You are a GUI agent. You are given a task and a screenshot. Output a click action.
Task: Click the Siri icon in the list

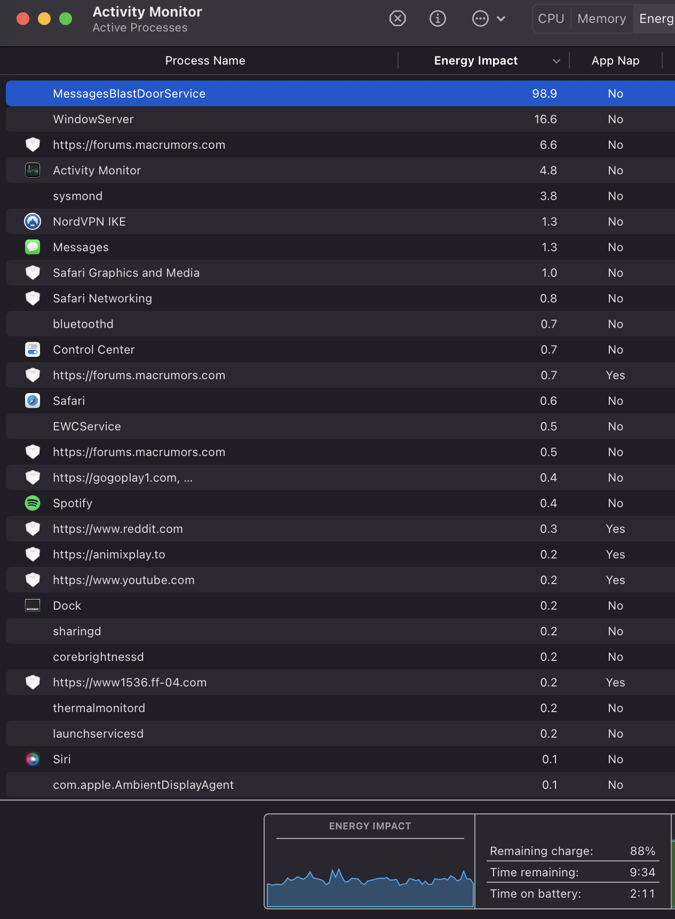(33, 759)
